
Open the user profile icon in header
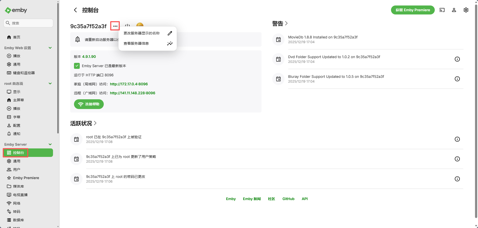[454, 10]
